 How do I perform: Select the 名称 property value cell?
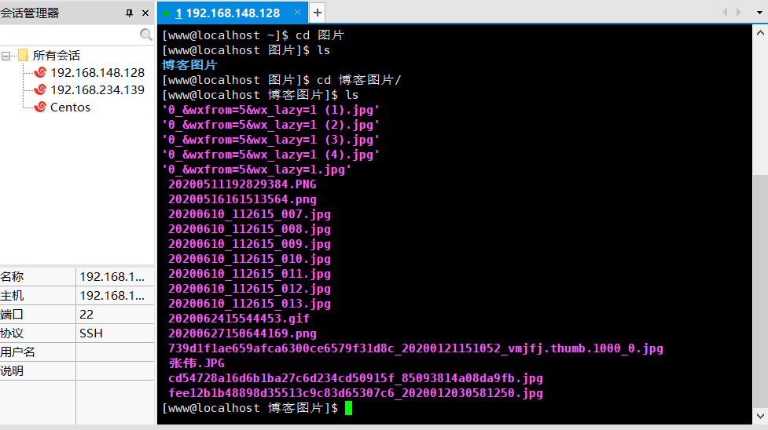pyautogui.click(x=115, y=277)
